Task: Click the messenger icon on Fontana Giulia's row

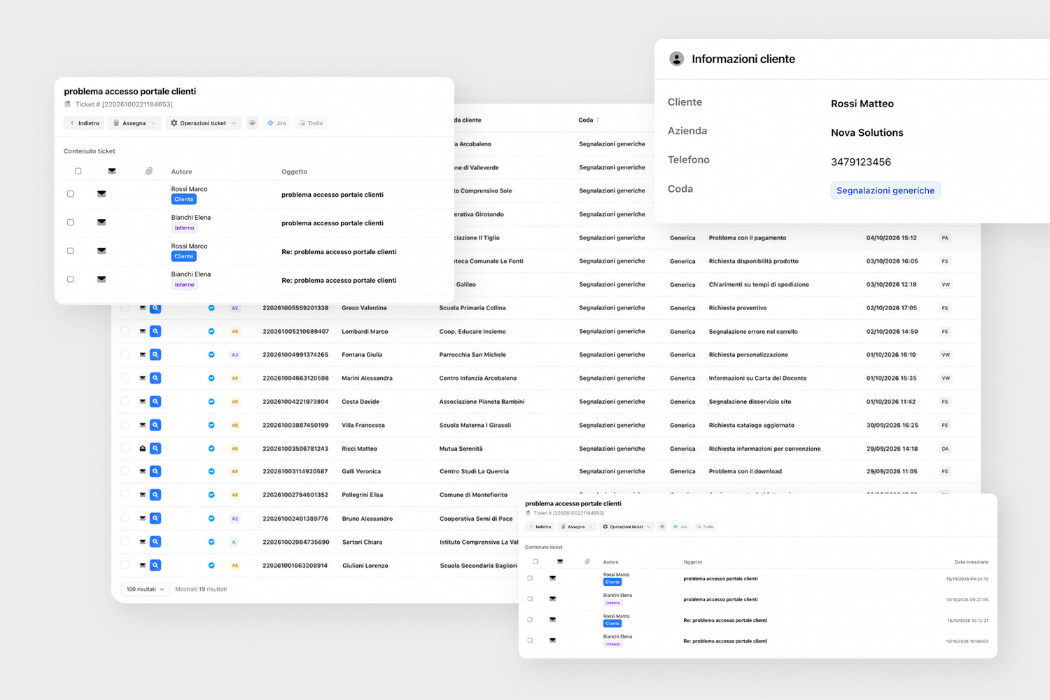Action: click(x=211, y=355)
